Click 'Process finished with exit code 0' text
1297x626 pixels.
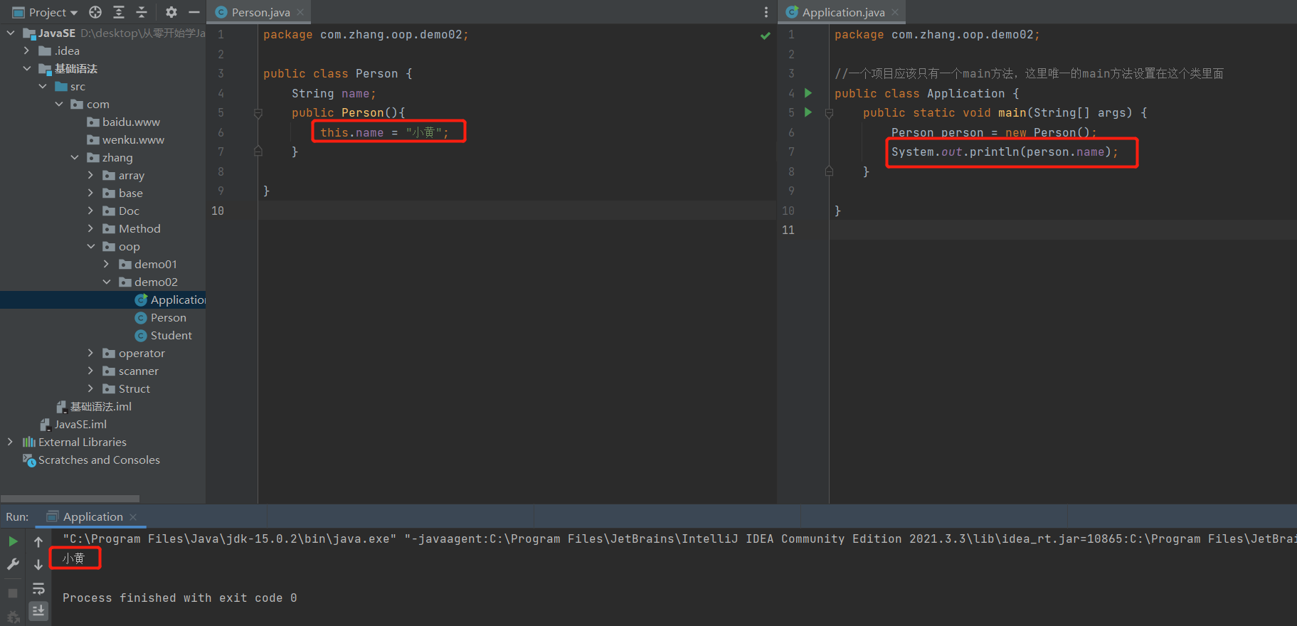[179, 598]
